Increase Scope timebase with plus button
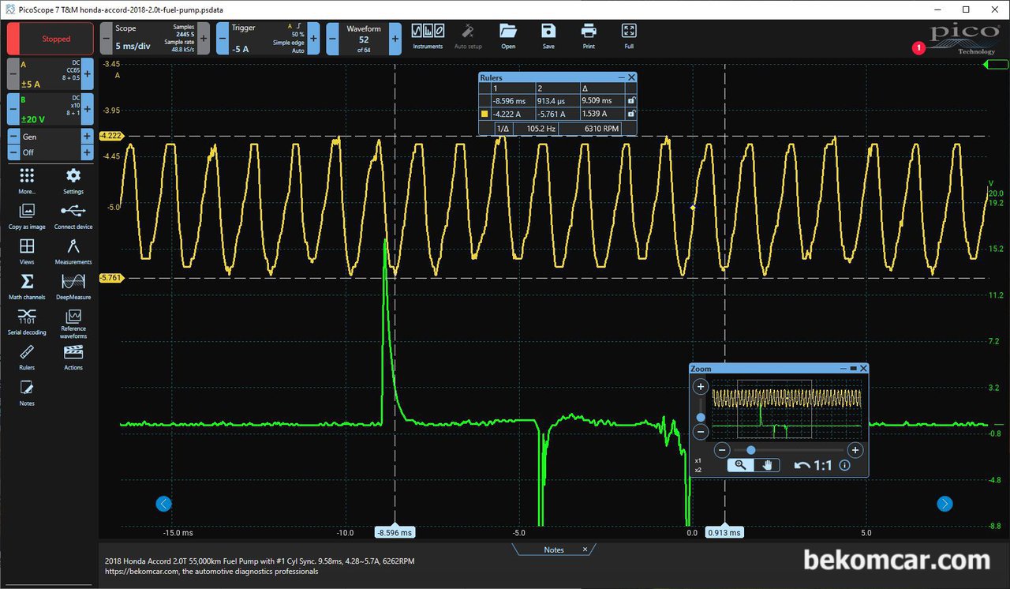The height and width of the screenshot is (589, 1010). (204, 38)
